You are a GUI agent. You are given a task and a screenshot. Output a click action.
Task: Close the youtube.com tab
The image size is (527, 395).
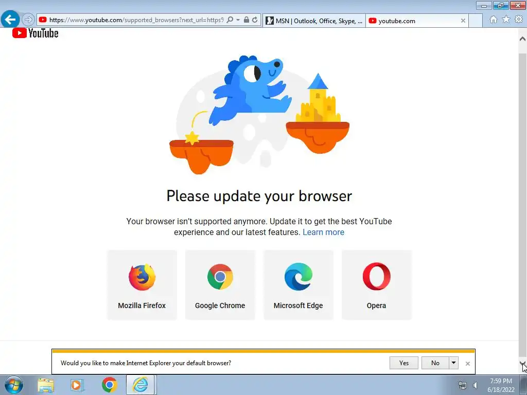pyautogui.click(x=463, y=21)
